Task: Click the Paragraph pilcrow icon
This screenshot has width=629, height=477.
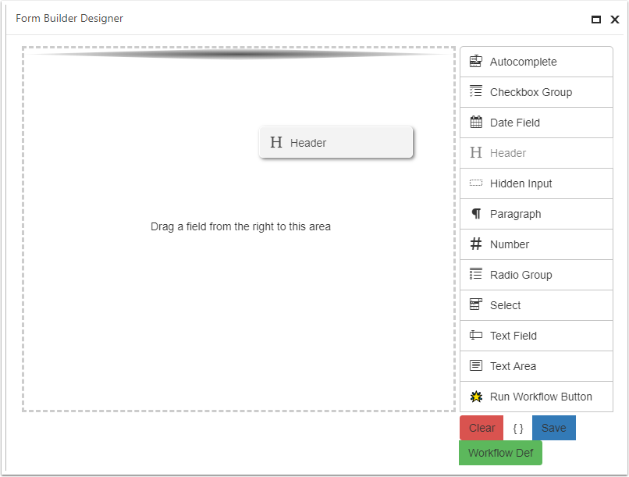Action: click(x=476, y=214)
